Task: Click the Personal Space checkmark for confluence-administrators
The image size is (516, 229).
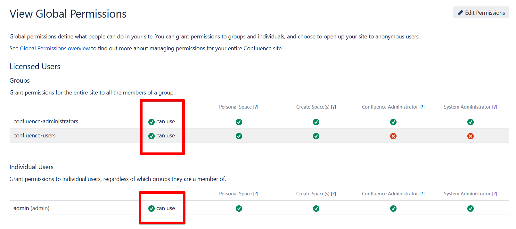Action: tap(239, 122)
